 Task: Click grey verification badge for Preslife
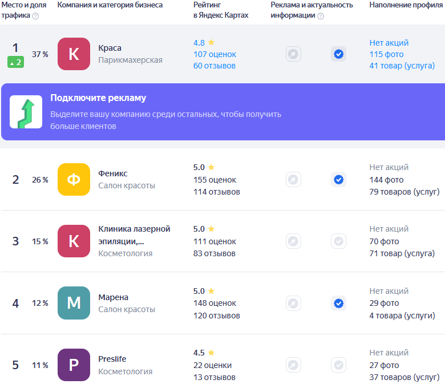point(338,365)
